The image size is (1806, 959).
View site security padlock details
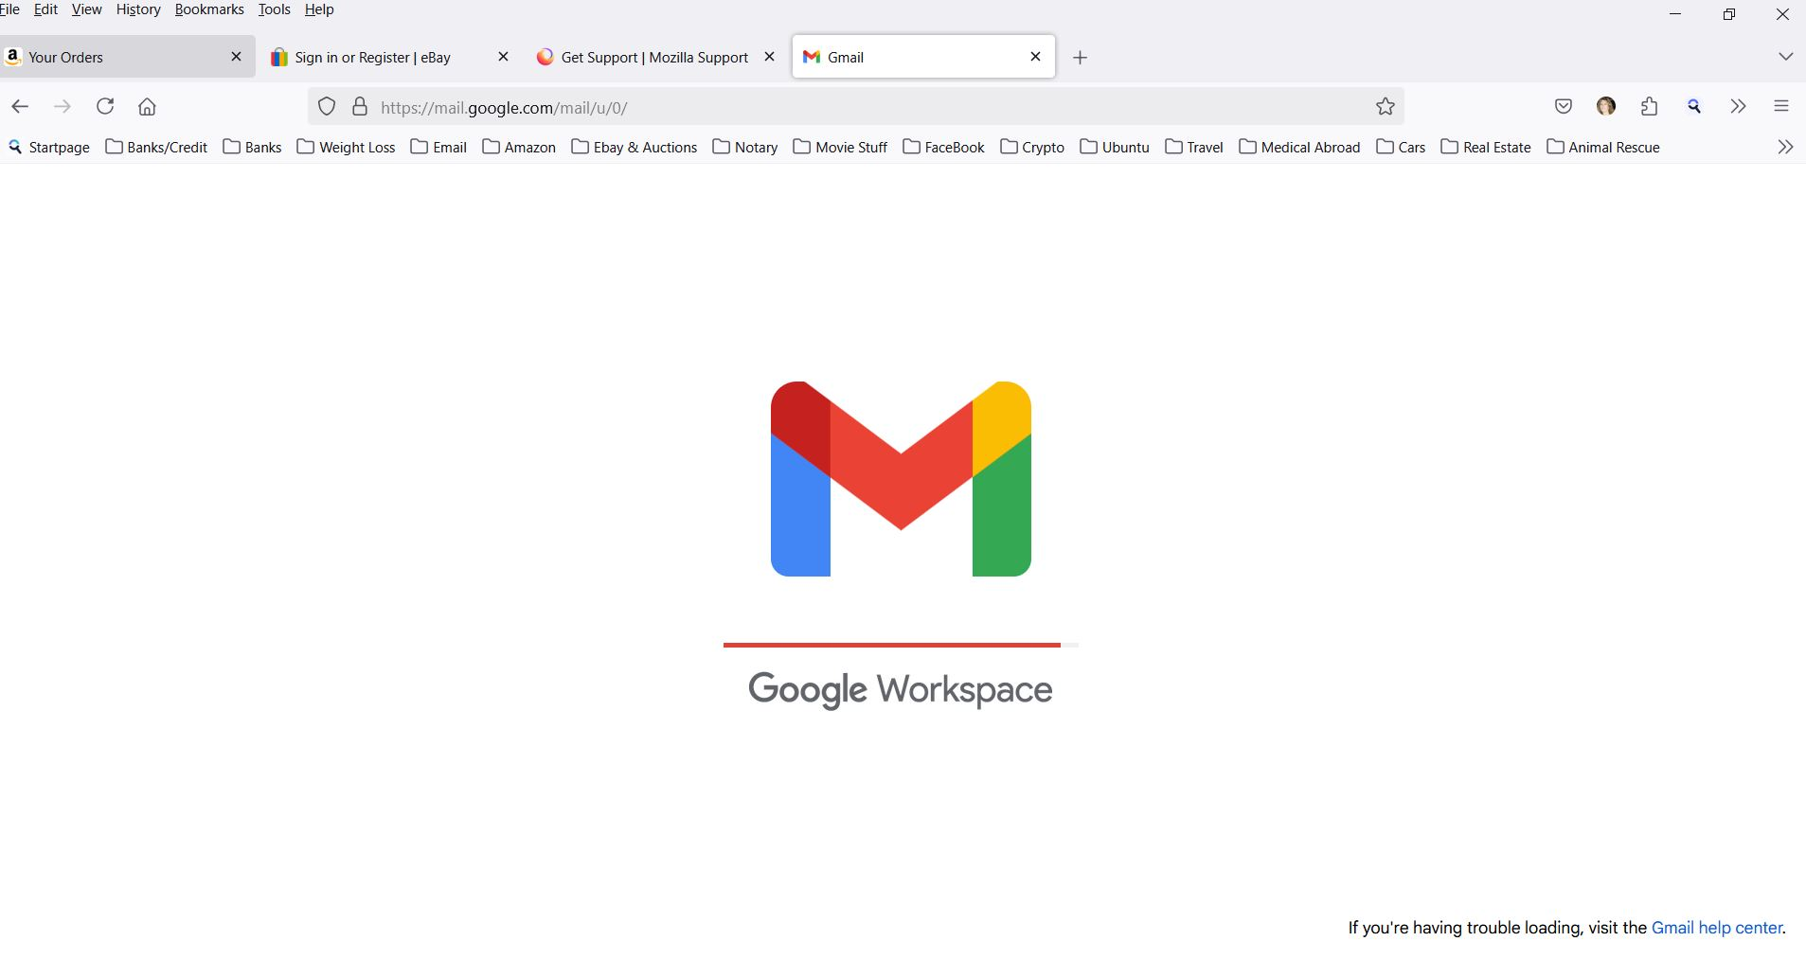tap(360, 107)
